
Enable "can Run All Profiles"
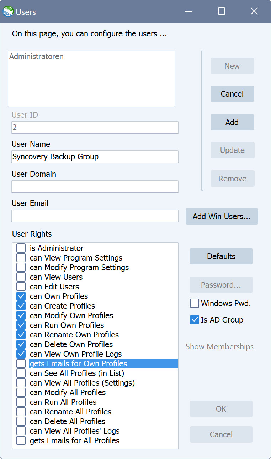21,402
